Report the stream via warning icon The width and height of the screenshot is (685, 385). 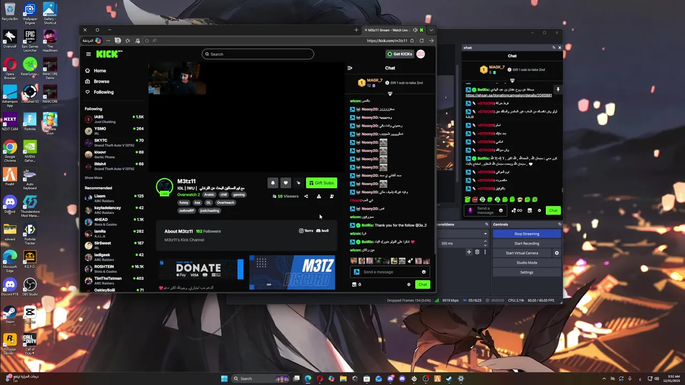[x=319, y=196]
